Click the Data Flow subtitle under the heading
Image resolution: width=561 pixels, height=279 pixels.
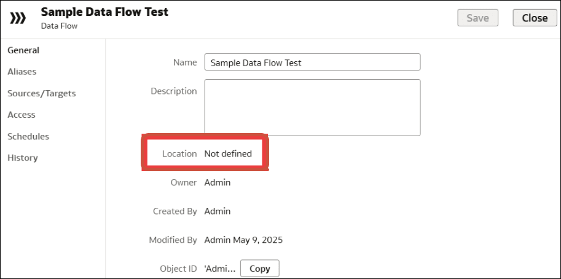tap(59, 26)
